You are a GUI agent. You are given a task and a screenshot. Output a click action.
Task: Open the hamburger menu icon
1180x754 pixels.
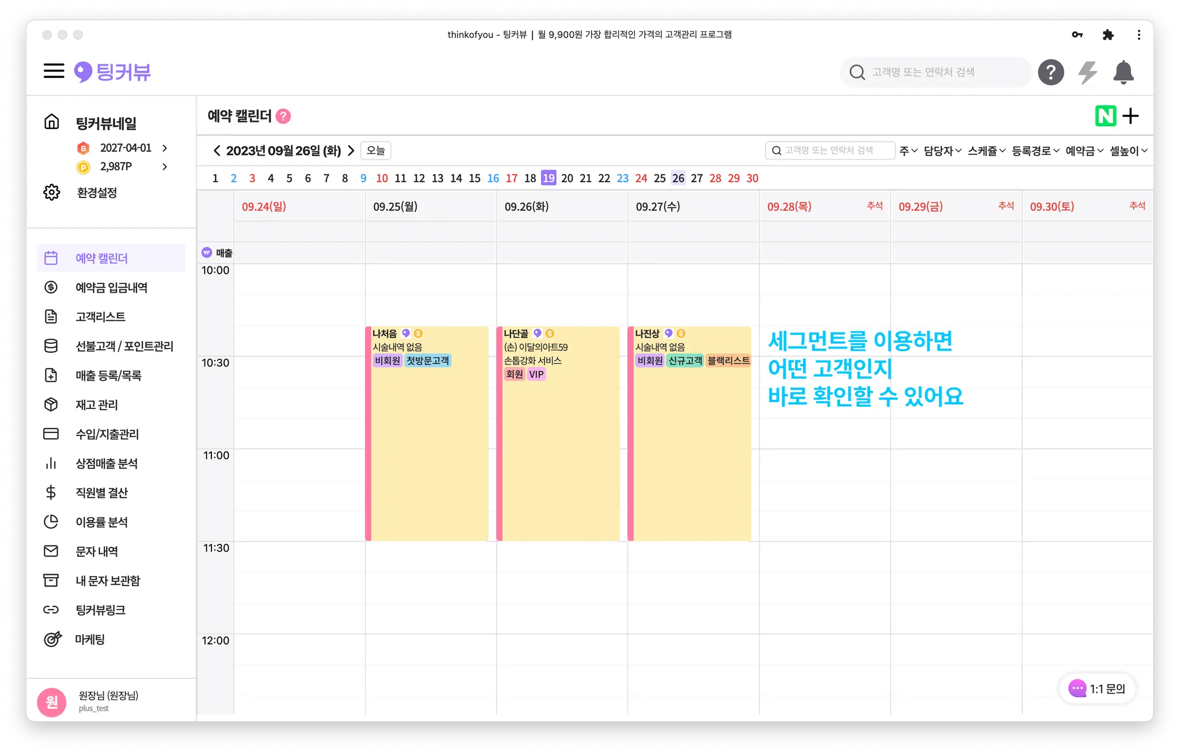pyautogui.click(x=54, y=71)
